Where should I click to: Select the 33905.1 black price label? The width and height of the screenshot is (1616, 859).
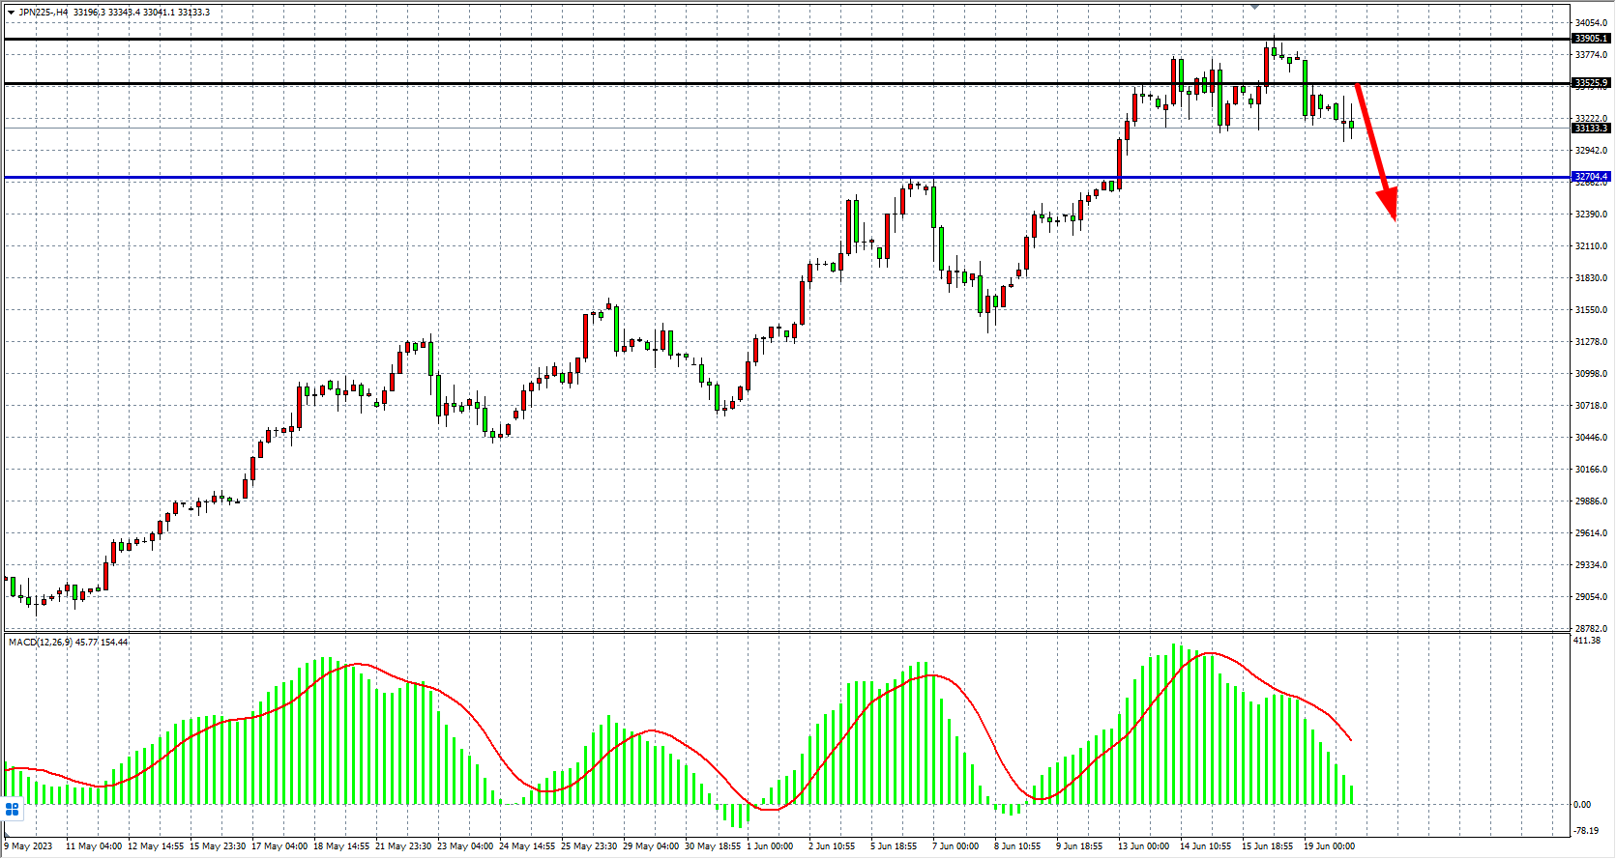[1591, 39]
